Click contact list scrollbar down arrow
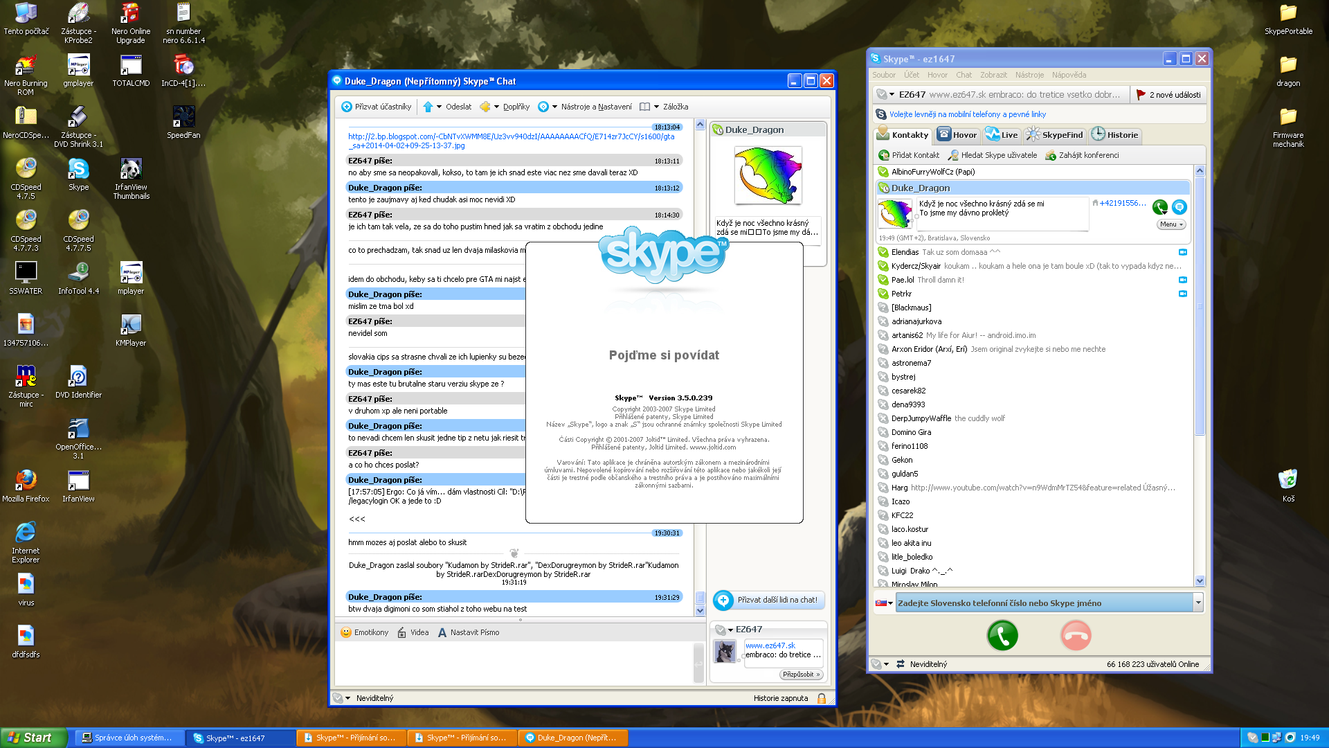 coord(1200,581)
